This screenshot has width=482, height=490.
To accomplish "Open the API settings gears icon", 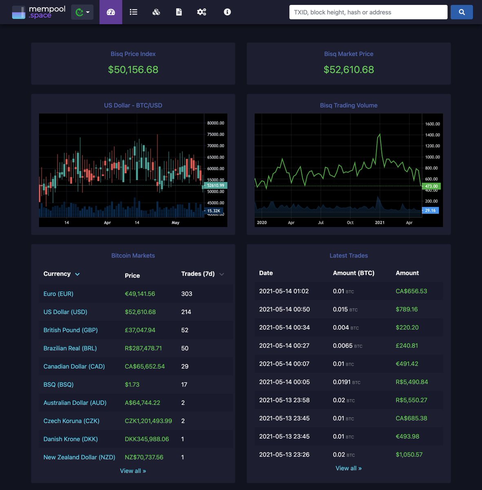I will 202,12.
